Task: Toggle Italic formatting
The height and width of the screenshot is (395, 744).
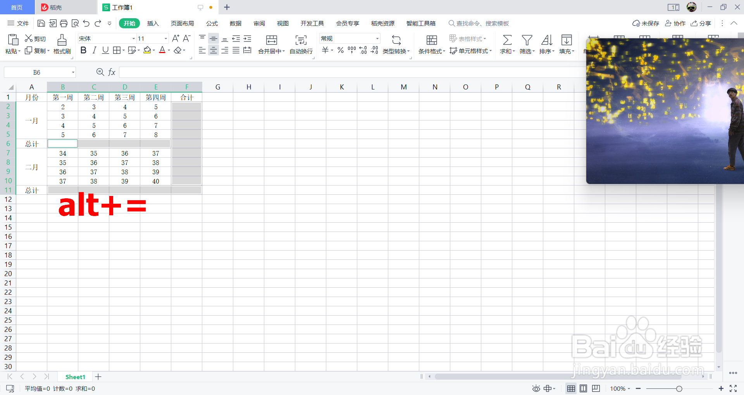Action: click(x=94, y=50)
